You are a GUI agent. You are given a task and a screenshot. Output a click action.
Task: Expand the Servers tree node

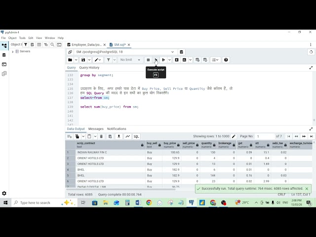point(13,52)
